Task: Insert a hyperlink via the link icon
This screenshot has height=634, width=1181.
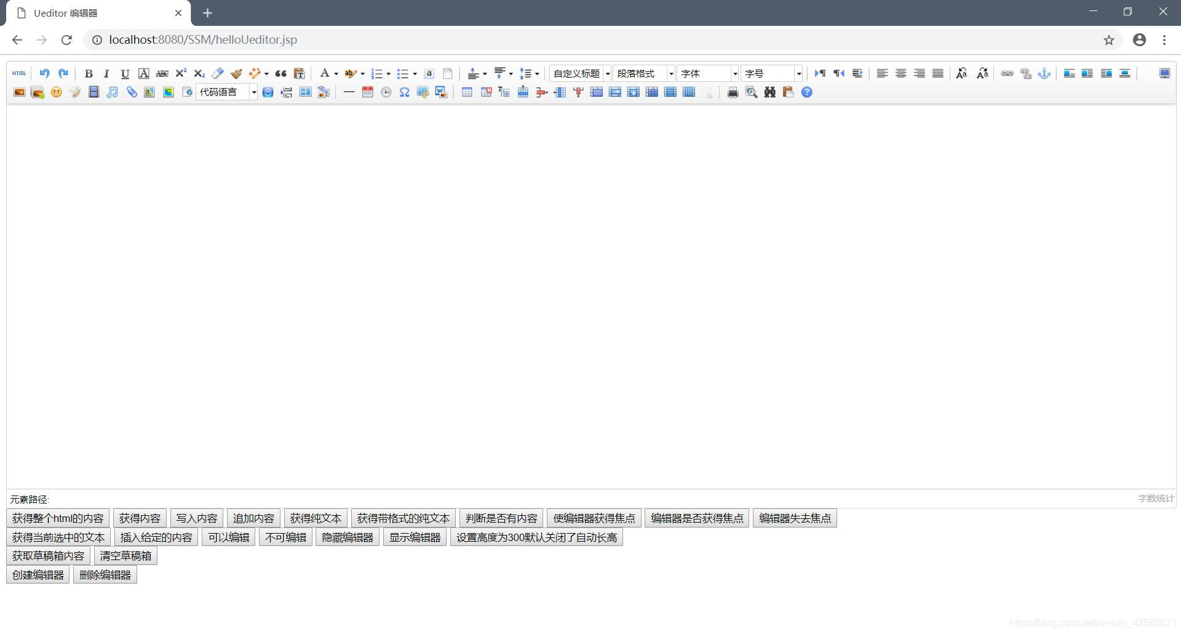Action: coord(1007,73)
